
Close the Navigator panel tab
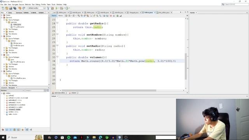[17, 88]
